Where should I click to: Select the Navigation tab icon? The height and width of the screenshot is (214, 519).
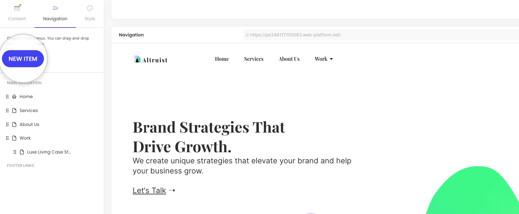(55, 8)
